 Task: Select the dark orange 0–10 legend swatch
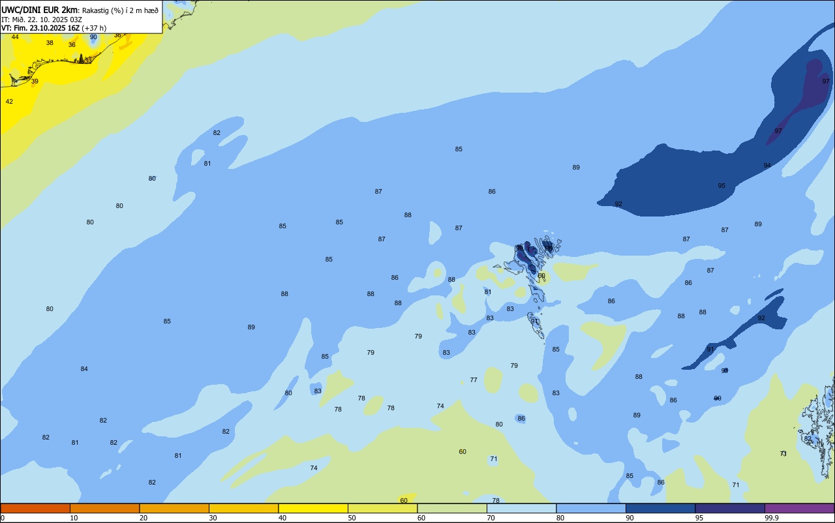pyautogui.click(x=35, y=508)
